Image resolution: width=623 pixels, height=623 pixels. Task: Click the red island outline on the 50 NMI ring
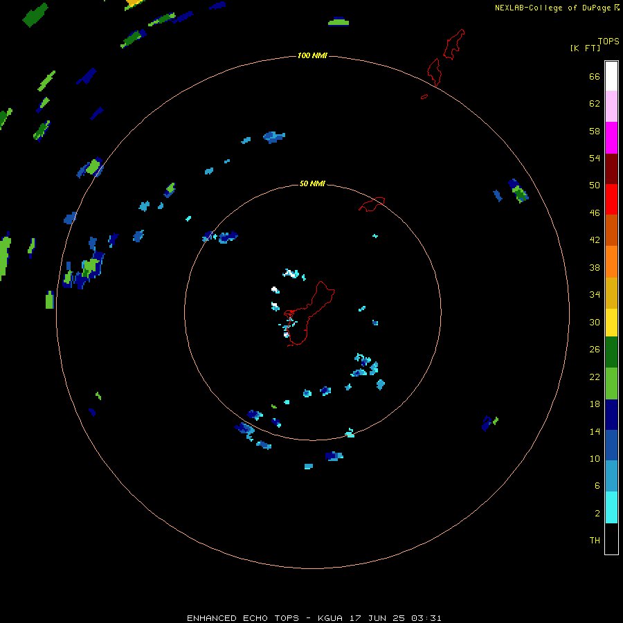[372, 204]
